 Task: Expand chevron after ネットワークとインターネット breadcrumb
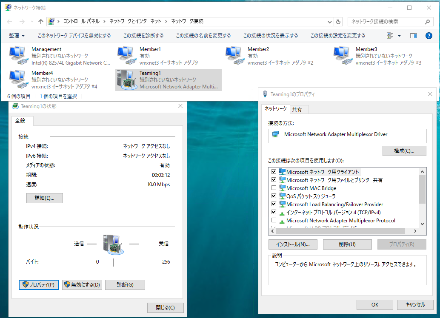tap(166, 21)
